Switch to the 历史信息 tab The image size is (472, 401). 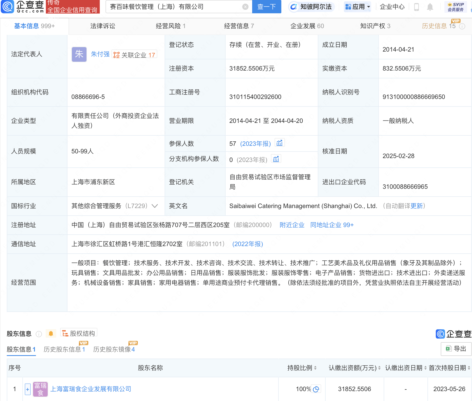439,26
